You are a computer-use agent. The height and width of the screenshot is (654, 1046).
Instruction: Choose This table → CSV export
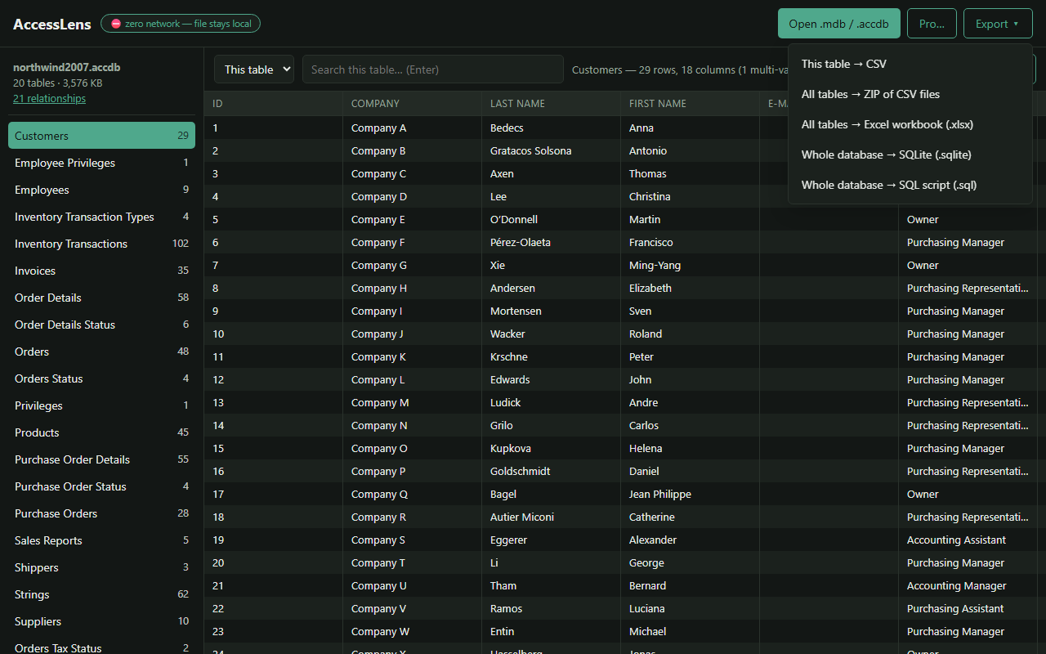910,64
